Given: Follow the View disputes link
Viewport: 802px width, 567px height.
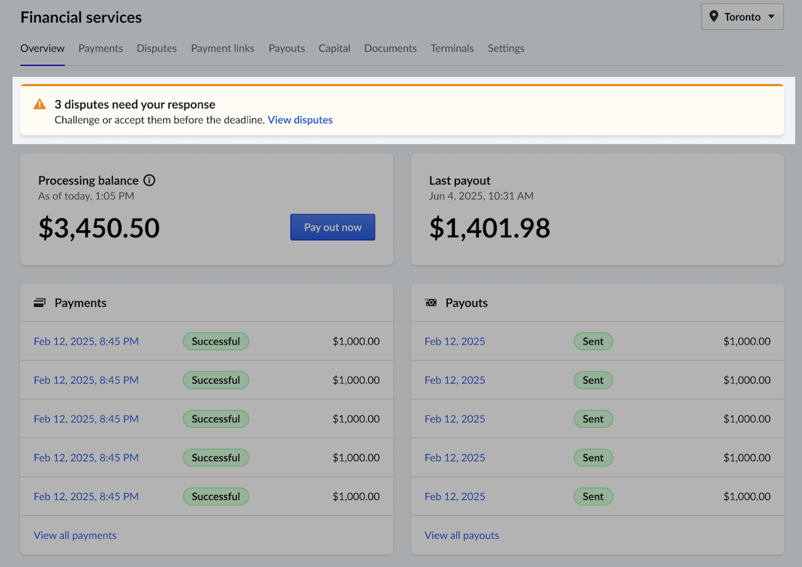Looking at the screenshot, I should click(300, 120).
